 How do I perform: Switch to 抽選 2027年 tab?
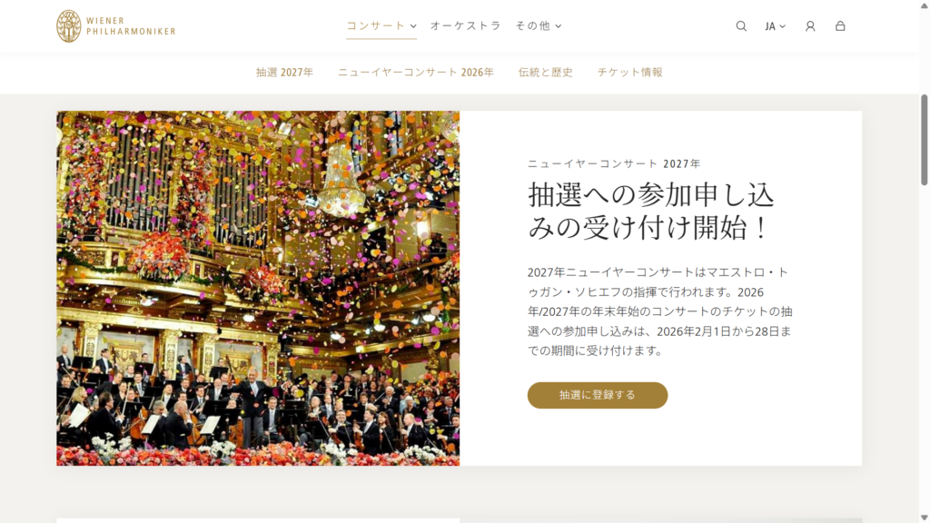coord(284,73)
